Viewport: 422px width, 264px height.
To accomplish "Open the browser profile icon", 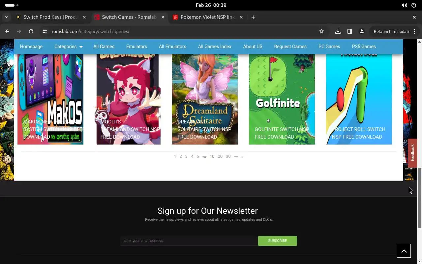I will pyautogui.click(x=362, y=31).
